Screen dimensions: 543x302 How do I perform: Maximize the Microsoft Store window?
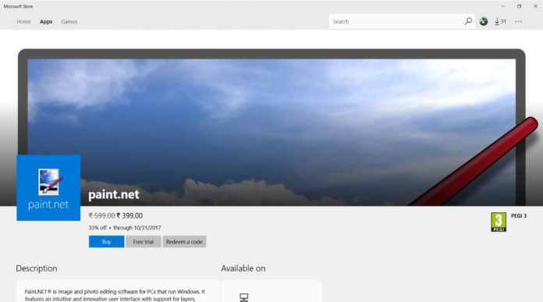click(x=519, y=6)
